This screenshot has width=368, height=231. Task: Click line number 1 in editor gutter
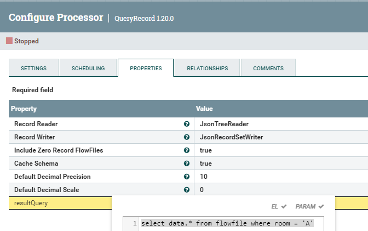coord(135,223)
